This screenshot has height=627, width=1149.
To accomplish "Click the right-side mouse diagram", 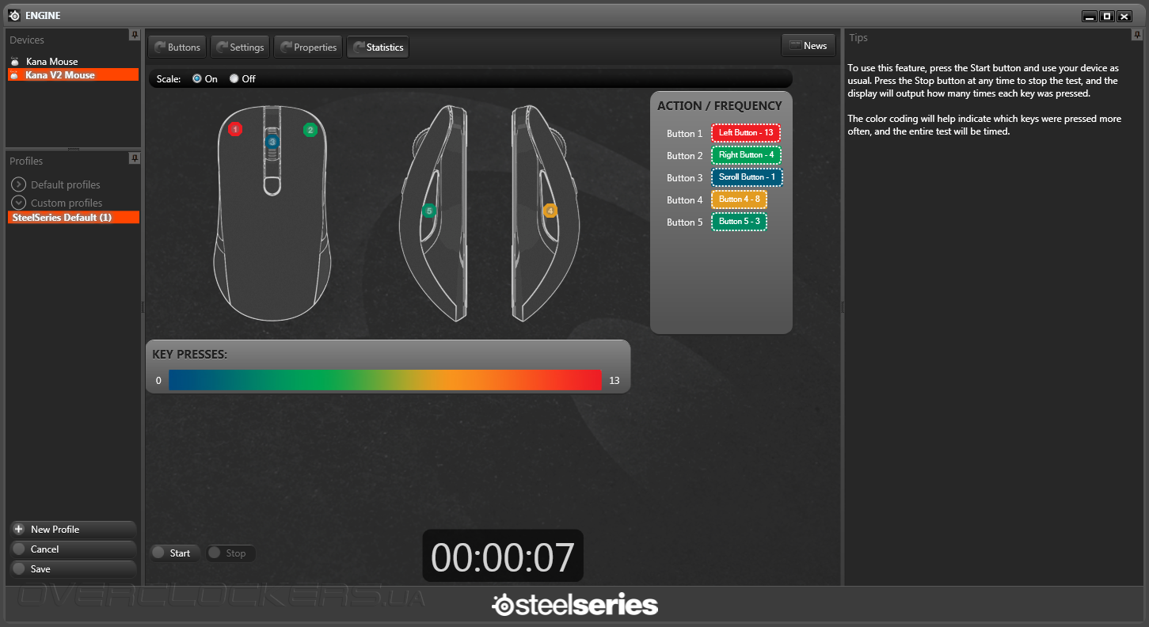I will (545, 213).
